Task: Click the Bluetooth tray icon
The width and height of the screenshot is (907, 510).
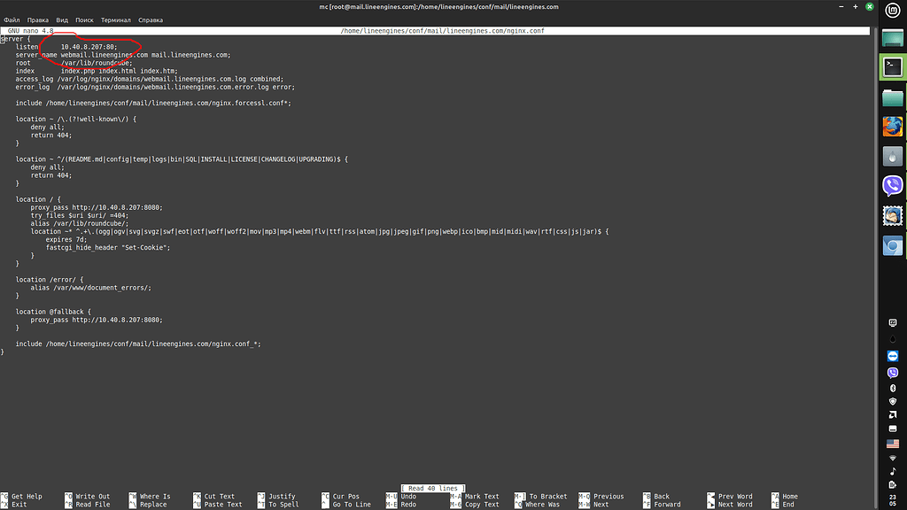Action: pos(893,387)
